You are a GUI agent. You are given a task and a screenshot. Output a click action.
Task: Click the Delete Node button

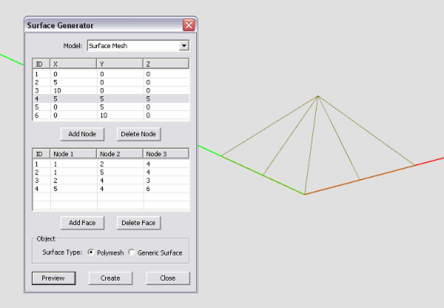pyautogui.click(x=139, y=134)
